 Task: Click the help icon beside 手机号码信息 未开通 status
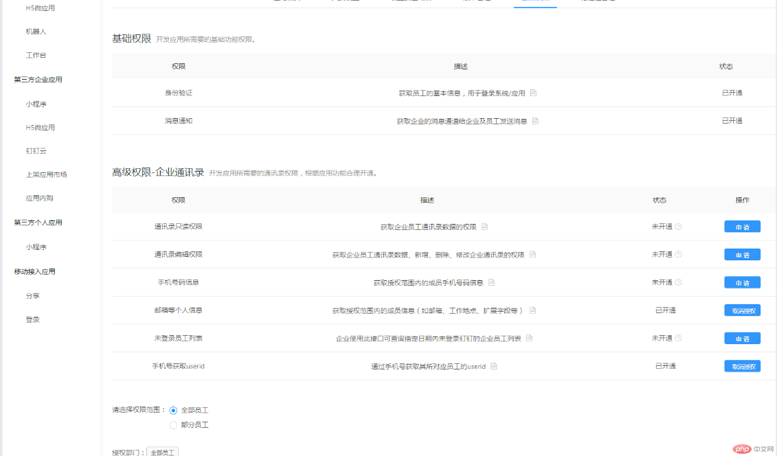click(678, 282)
